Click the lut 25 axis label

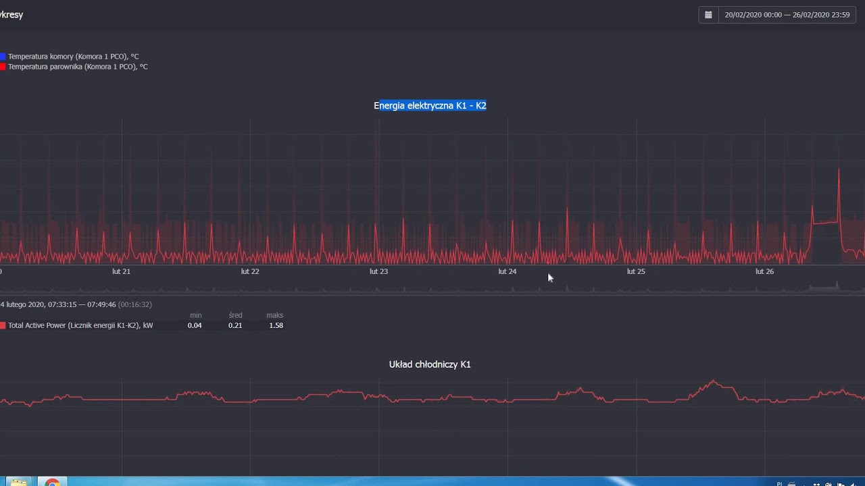tap(636, 271)
